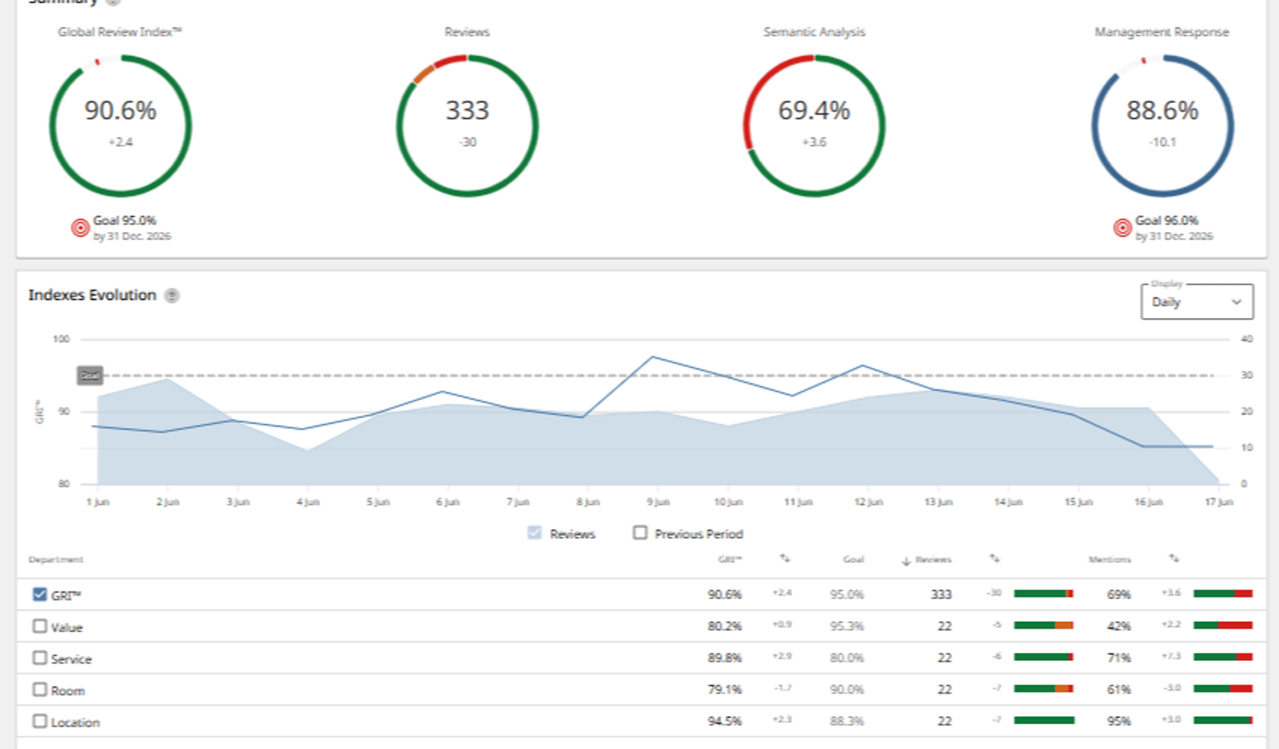Click the Goal column header

point(853,560)
